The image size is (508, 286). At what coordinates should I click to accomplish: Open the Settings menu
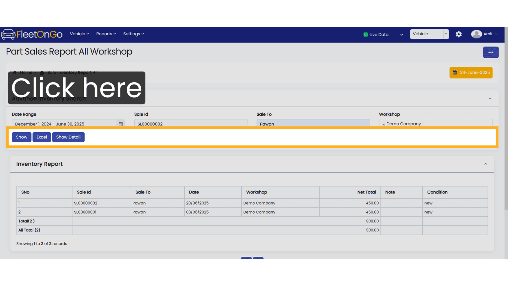click(x=133, y=34)
